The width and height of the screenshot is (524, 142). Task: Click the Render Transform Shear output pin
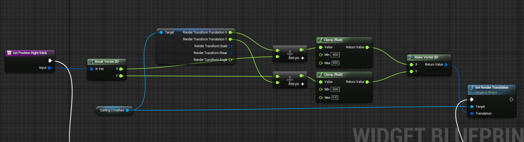230,53
